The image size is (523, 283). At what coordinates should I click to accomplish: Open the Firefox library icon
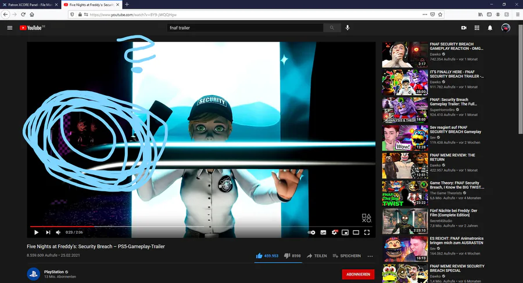(481, 14)
